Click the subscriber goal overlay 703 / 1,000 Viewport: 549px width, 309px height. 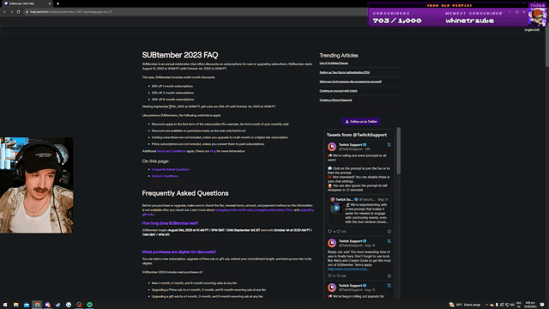[397, 21]
